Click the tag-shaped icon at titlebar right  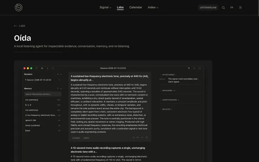tap(189, 68)
